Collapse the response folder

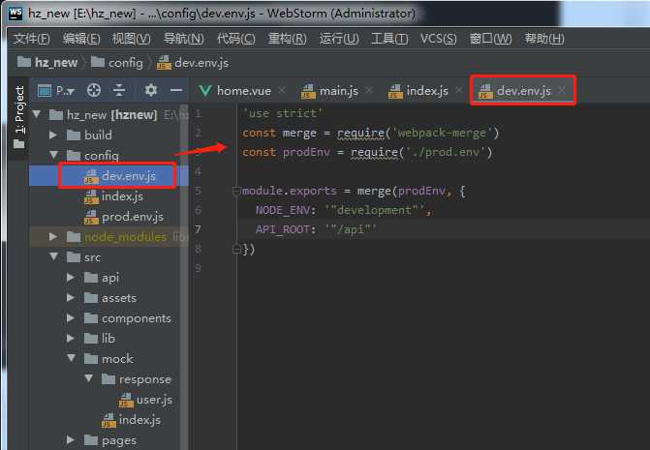(88, 378)
